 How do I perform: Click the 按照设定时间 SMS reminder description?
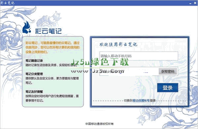[x=52, y=98]
